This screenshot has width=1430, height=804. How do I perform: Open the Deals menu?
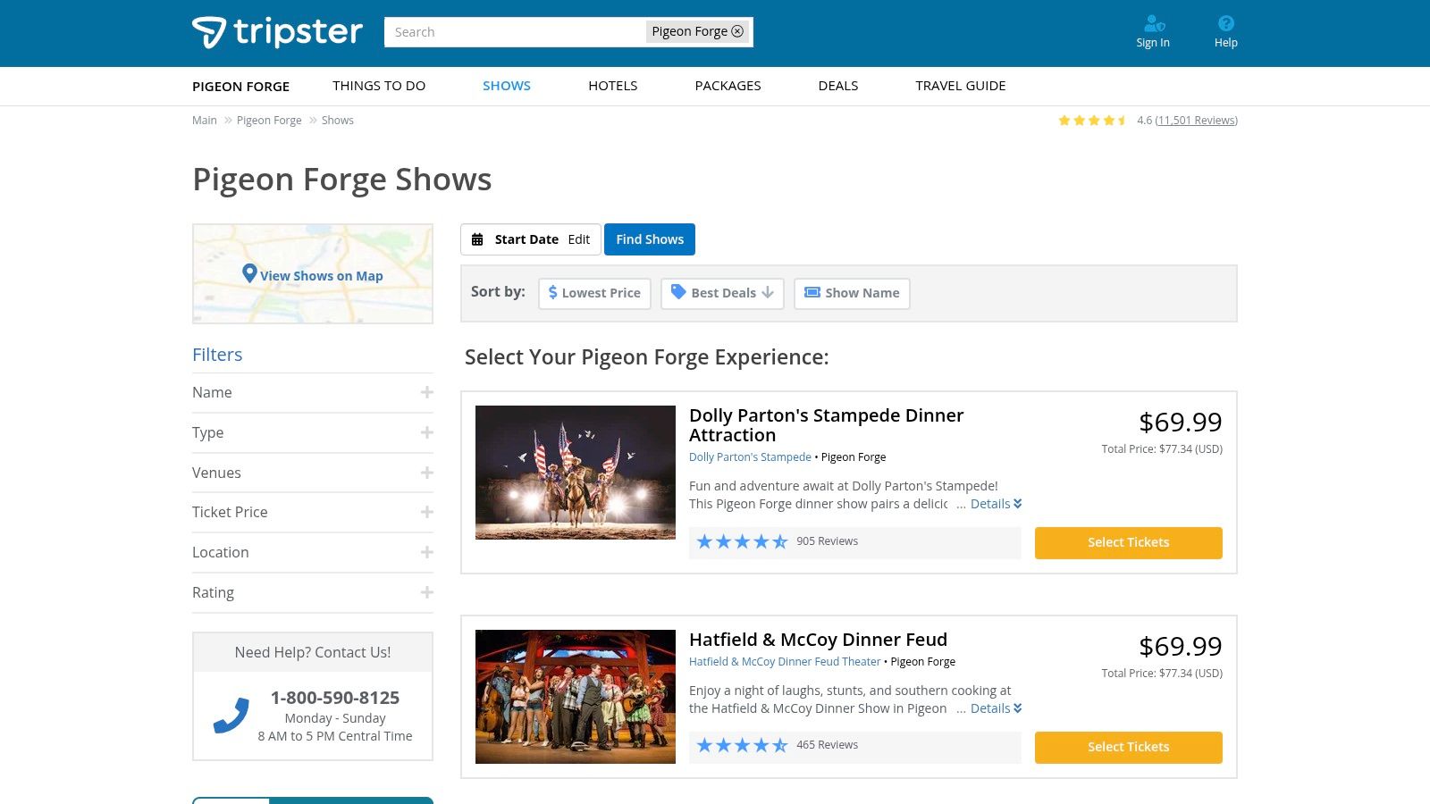pos(838,86)
